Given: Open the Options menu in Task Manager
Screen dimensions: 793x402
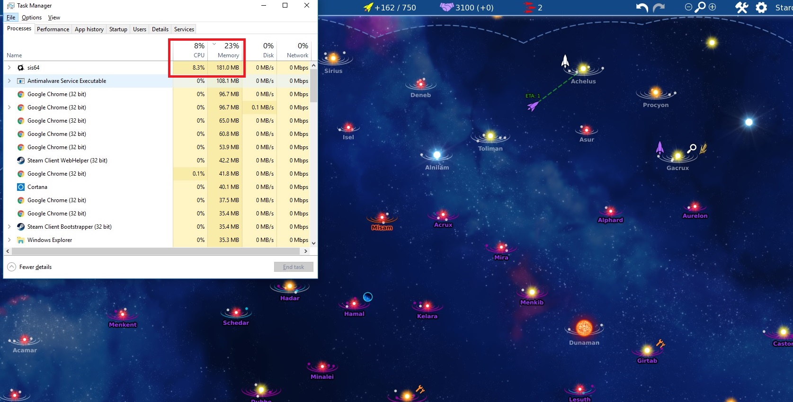Looking at the screenshot, I should (31, 18).
